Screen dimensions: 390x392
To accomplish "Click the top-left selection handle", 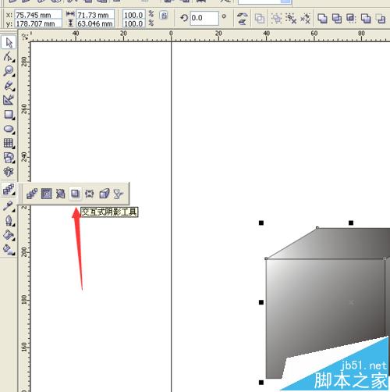I will click(x=261, y=223).
